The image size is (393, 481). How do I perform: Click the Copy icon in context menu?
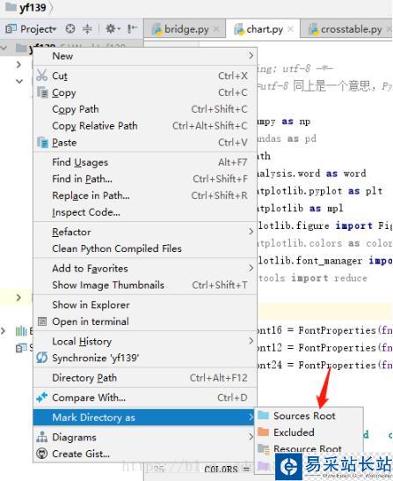point(42,92)
